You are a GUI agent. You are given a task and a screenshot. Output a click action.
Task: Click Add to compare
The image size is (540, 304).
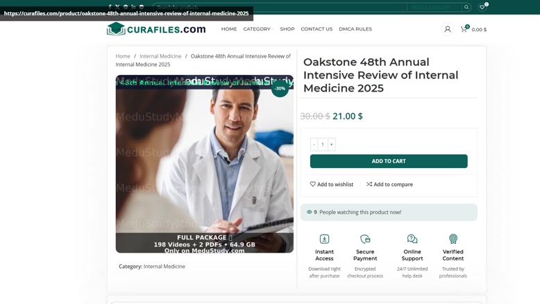(x=389, y=184)
